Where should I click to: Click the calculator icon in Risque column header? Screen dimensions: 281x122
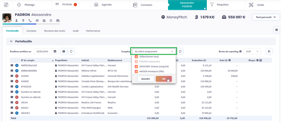(x=260, y=60)
